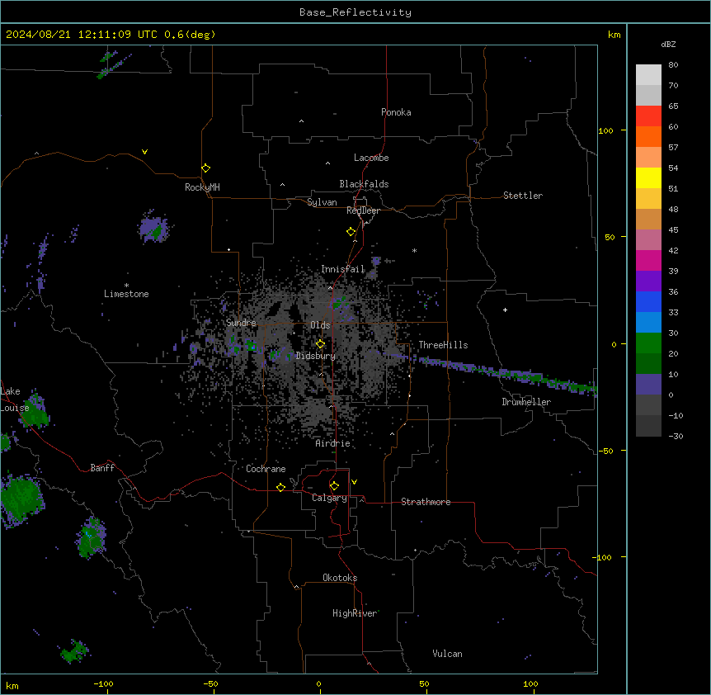Select the Didsbury label

coord(316,356)
